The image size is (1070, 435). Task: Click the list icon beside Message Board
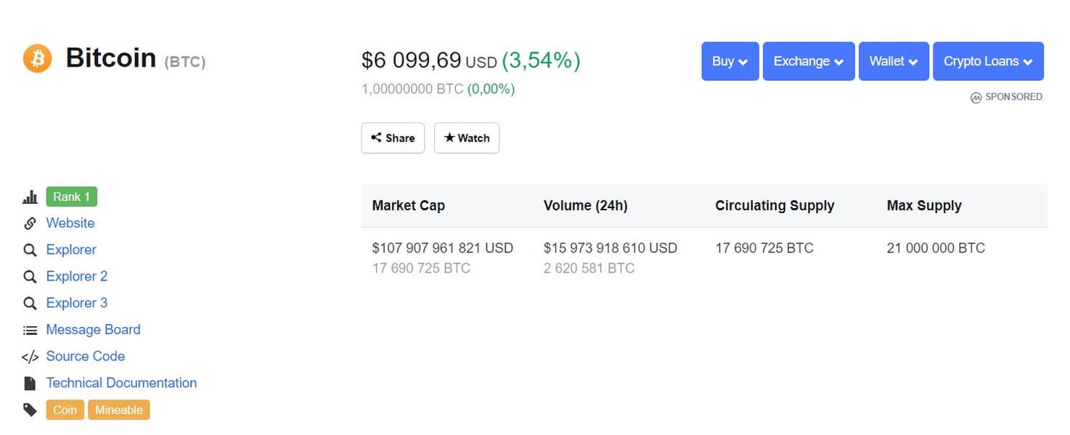click(x=30, y=331)
